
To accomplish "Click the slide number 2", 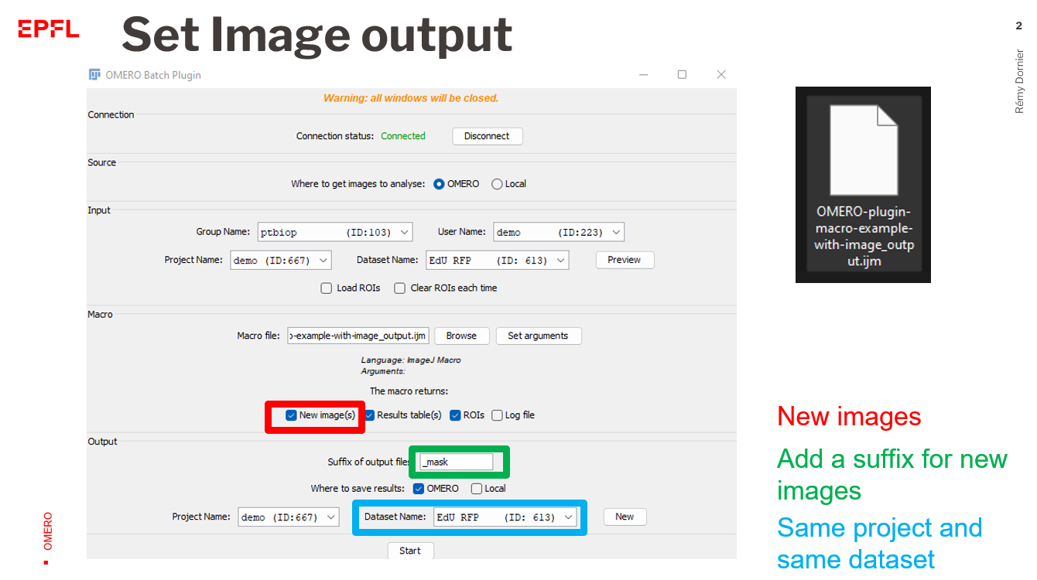I will pos(1018,26).
